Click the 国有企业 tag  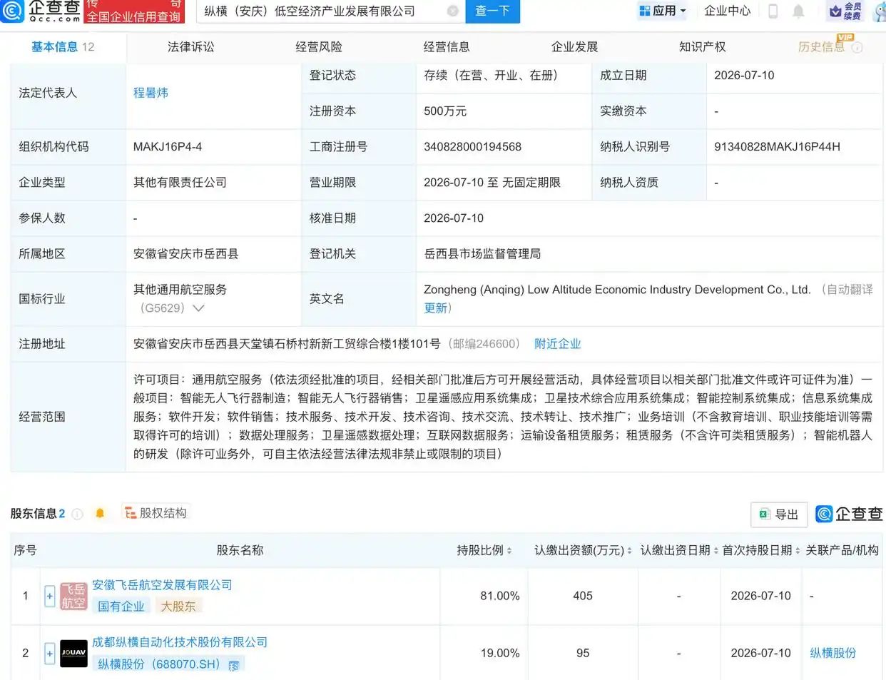[x=121, y=607]
